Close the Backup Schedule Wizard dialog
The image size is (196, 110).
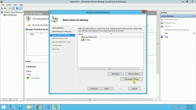pos(144,12)
